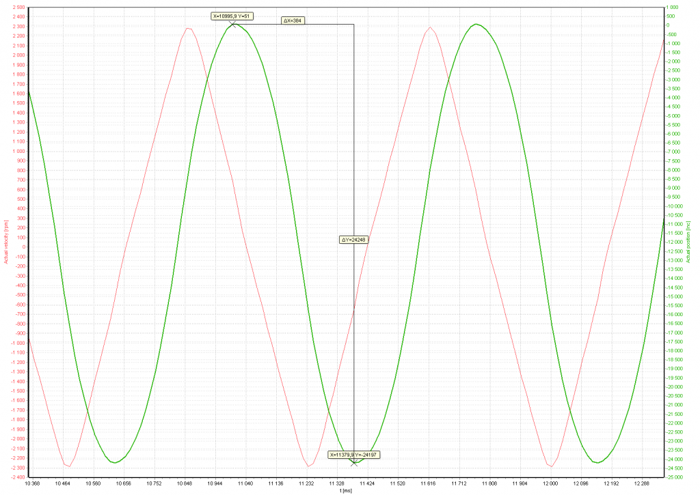Click the bottom cursor label X=11379,9 Y=-24197

pos(353,455)
